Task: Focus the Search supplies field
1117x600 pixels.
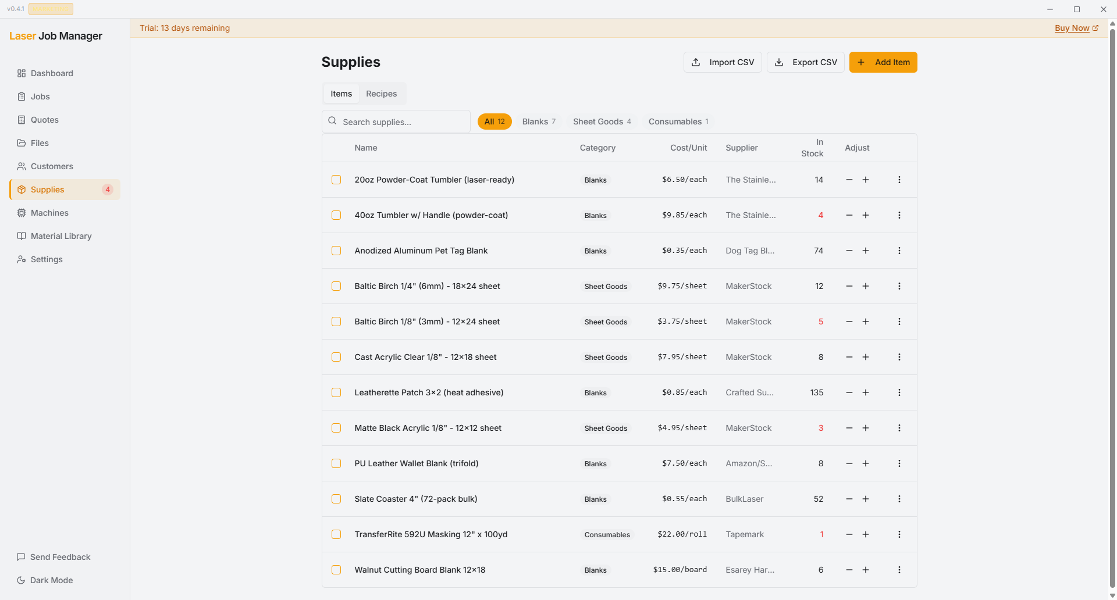Action: 401,122
